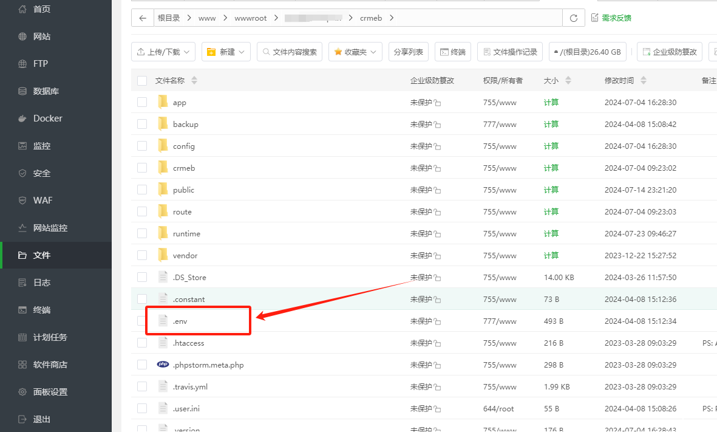
Task: Click 计算 for the config folder size
Action: 551,146
